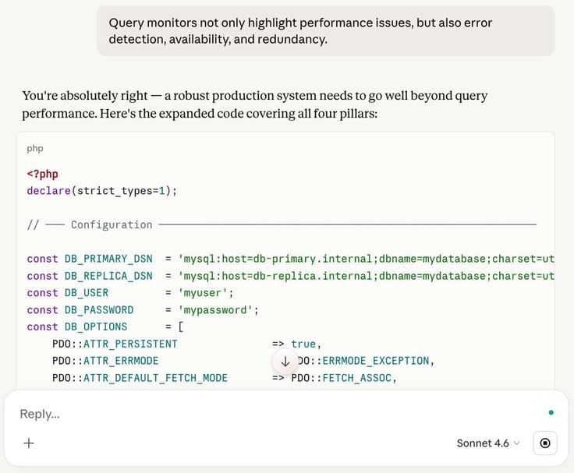This screenshot has width=574, height=473.
Task: Click the plus attachment icon
Action: [x=29, y=443]
